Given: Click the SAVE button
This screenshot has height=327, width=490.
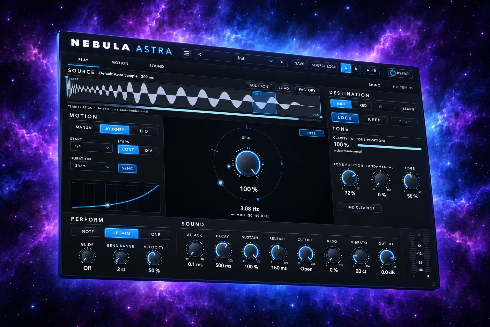Looking at the screenshot, I should [x=300, y=64].
